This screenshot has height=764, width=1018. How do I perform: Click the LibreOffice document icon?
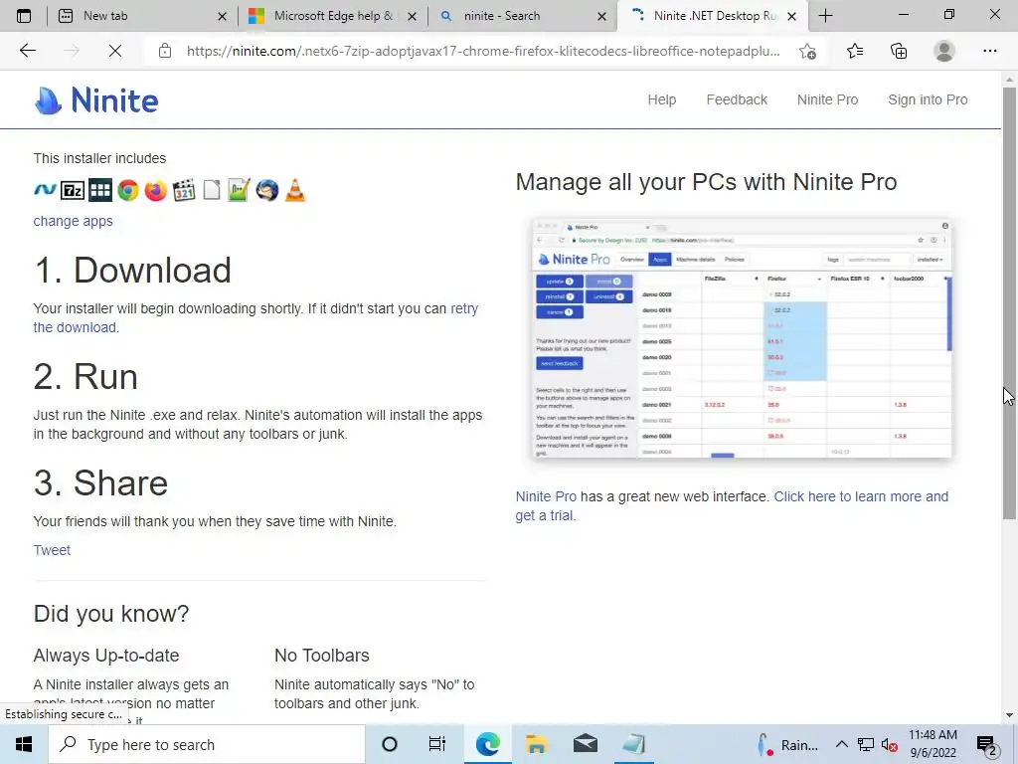(212, 190)
